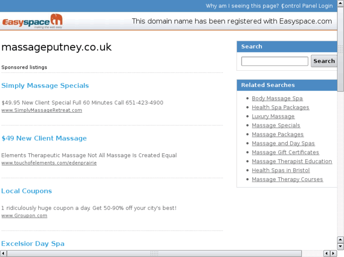Select Health Spas in Bristol link
Screen dimensions: 344x257
click(x=281, y=170)
